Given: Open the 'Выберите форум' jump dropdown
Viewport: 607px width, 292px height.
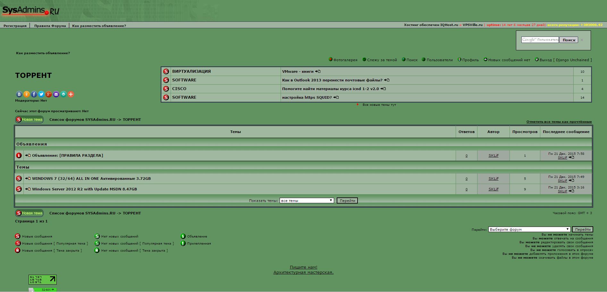Looking at the screenshot, I should [529, 229].
